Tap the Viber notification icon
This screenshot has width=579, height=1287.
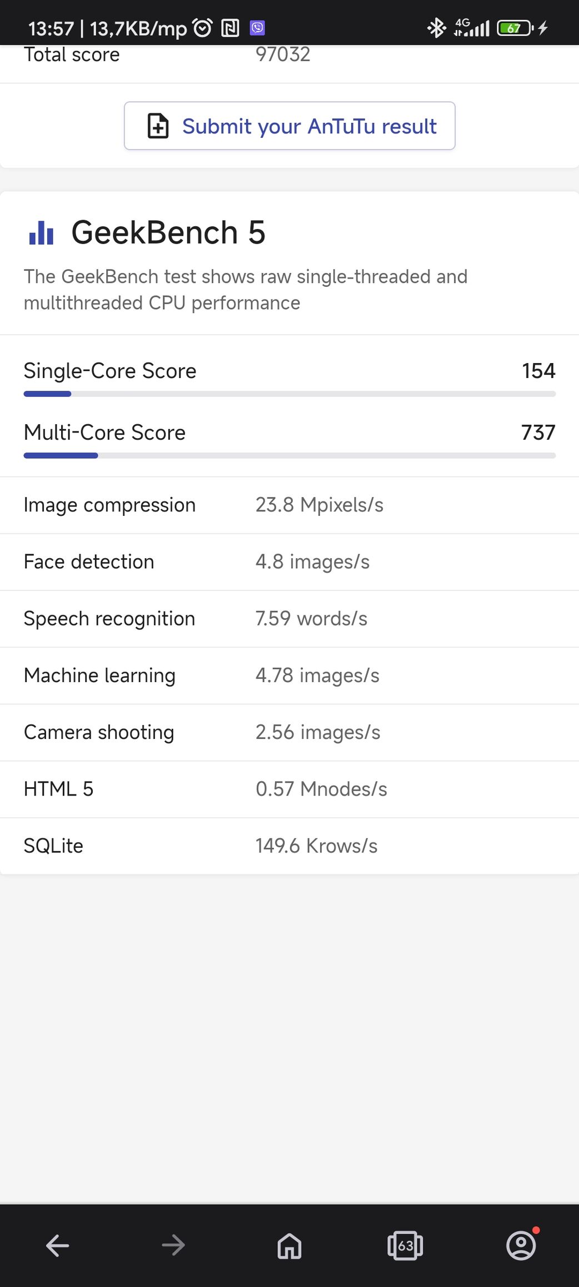click(257, 28)
